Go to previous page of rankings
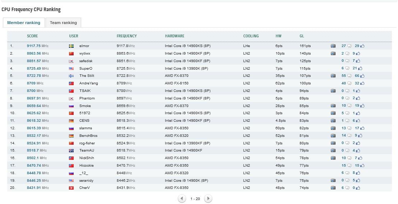Viewport: 398px width, 204px height. 182,199
